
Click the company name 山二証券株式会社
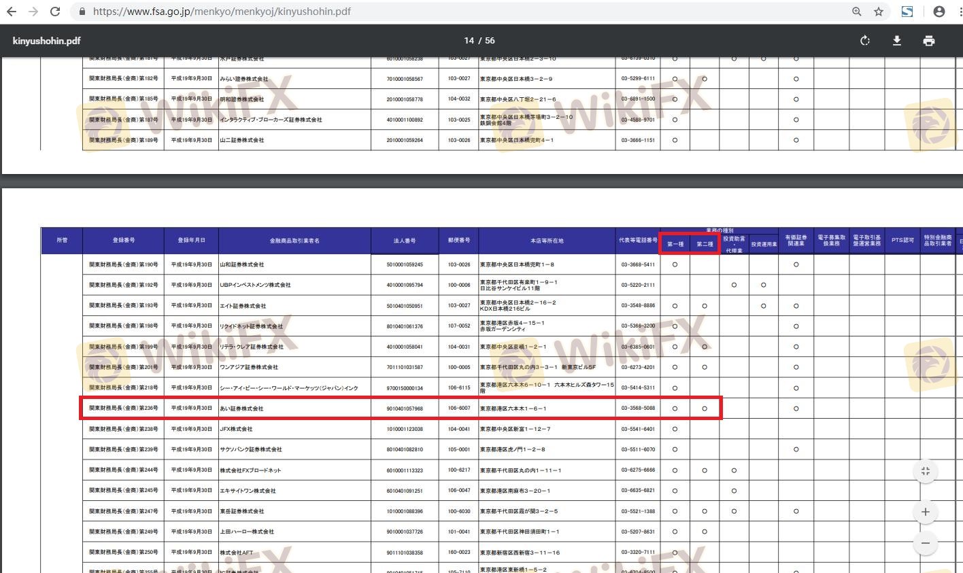point(242,140)
